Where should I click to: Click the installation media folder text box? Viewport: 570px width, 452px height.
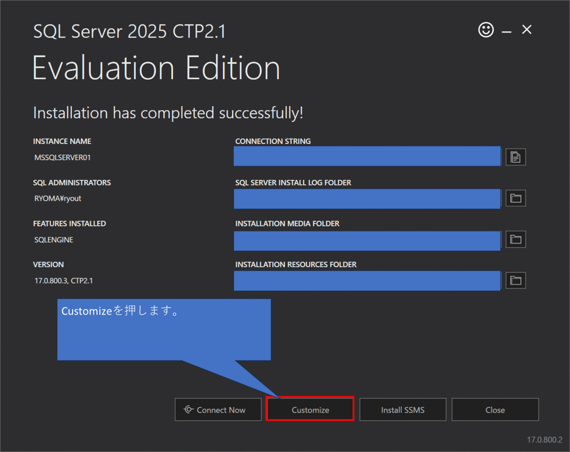coord(367,240)
